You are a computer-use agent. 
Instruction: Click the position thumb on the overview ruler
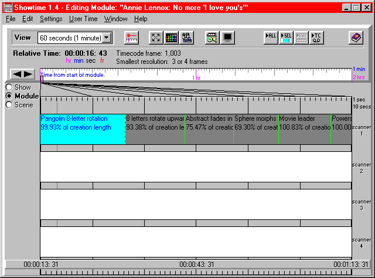(42, 79)
